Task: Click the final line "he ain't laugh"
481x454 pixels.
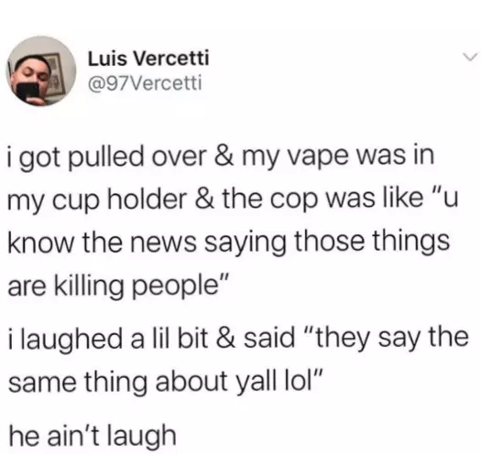Action: (93, 436)
